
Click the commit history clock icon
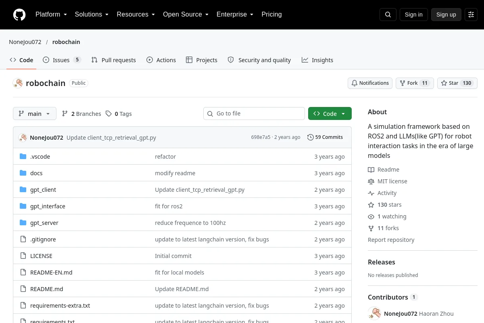click(310, 137)
